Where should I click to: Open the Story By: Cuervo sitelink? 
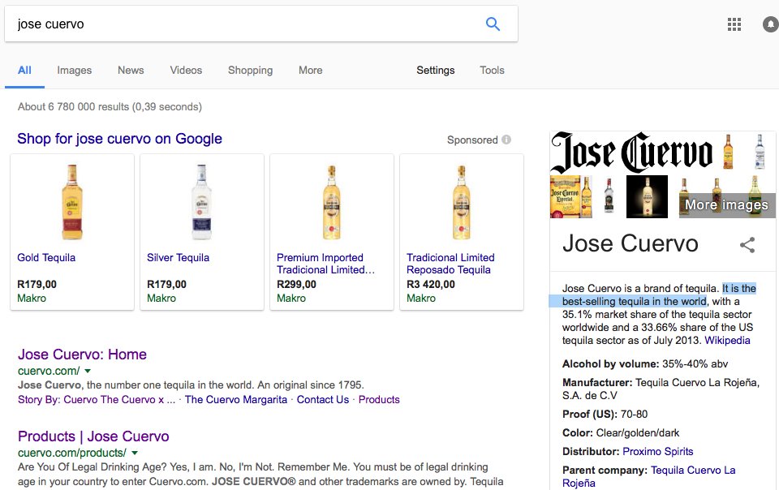point(97,400)
